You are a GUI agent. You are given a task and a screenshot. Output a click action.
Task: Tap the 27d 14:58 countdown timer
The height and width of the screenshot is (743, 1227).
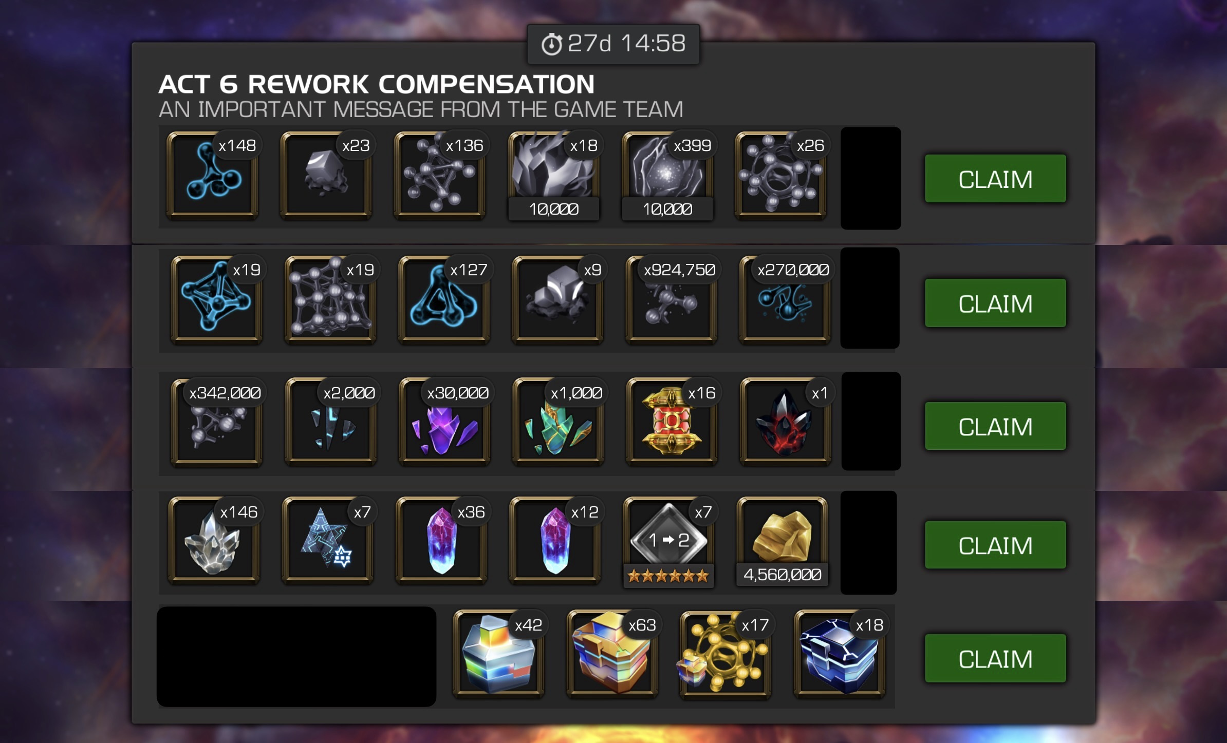(x=613, y=44)
